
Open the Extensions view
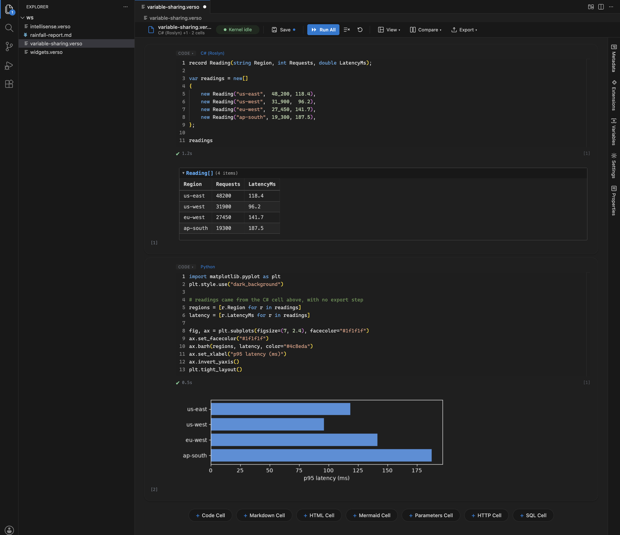tap(9, 84)
